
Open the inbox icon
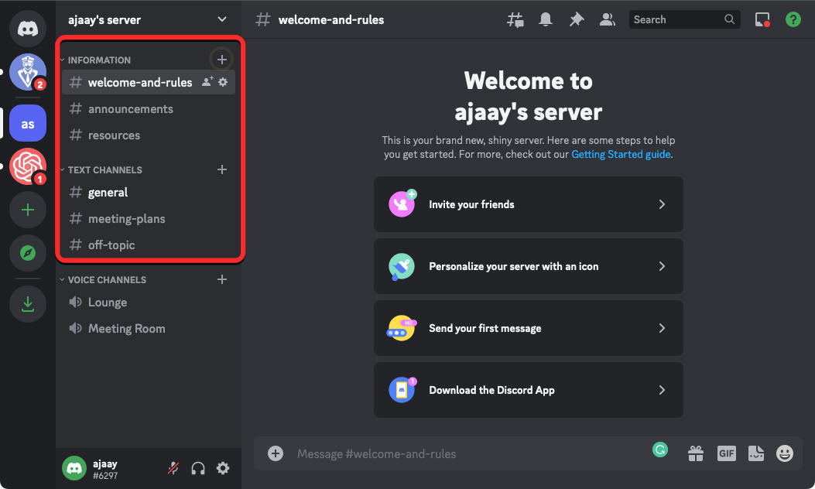pyautogui.click(x=762, y=20)
